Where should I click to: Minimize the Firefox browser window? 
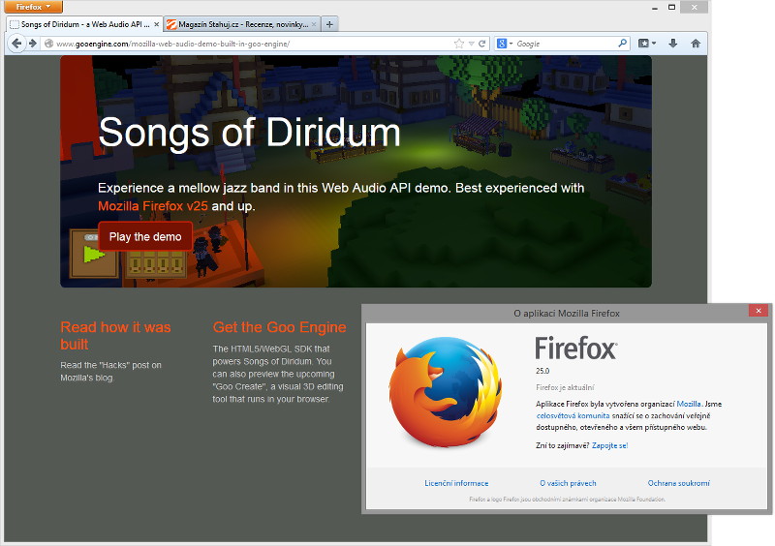tap(655, 8)
